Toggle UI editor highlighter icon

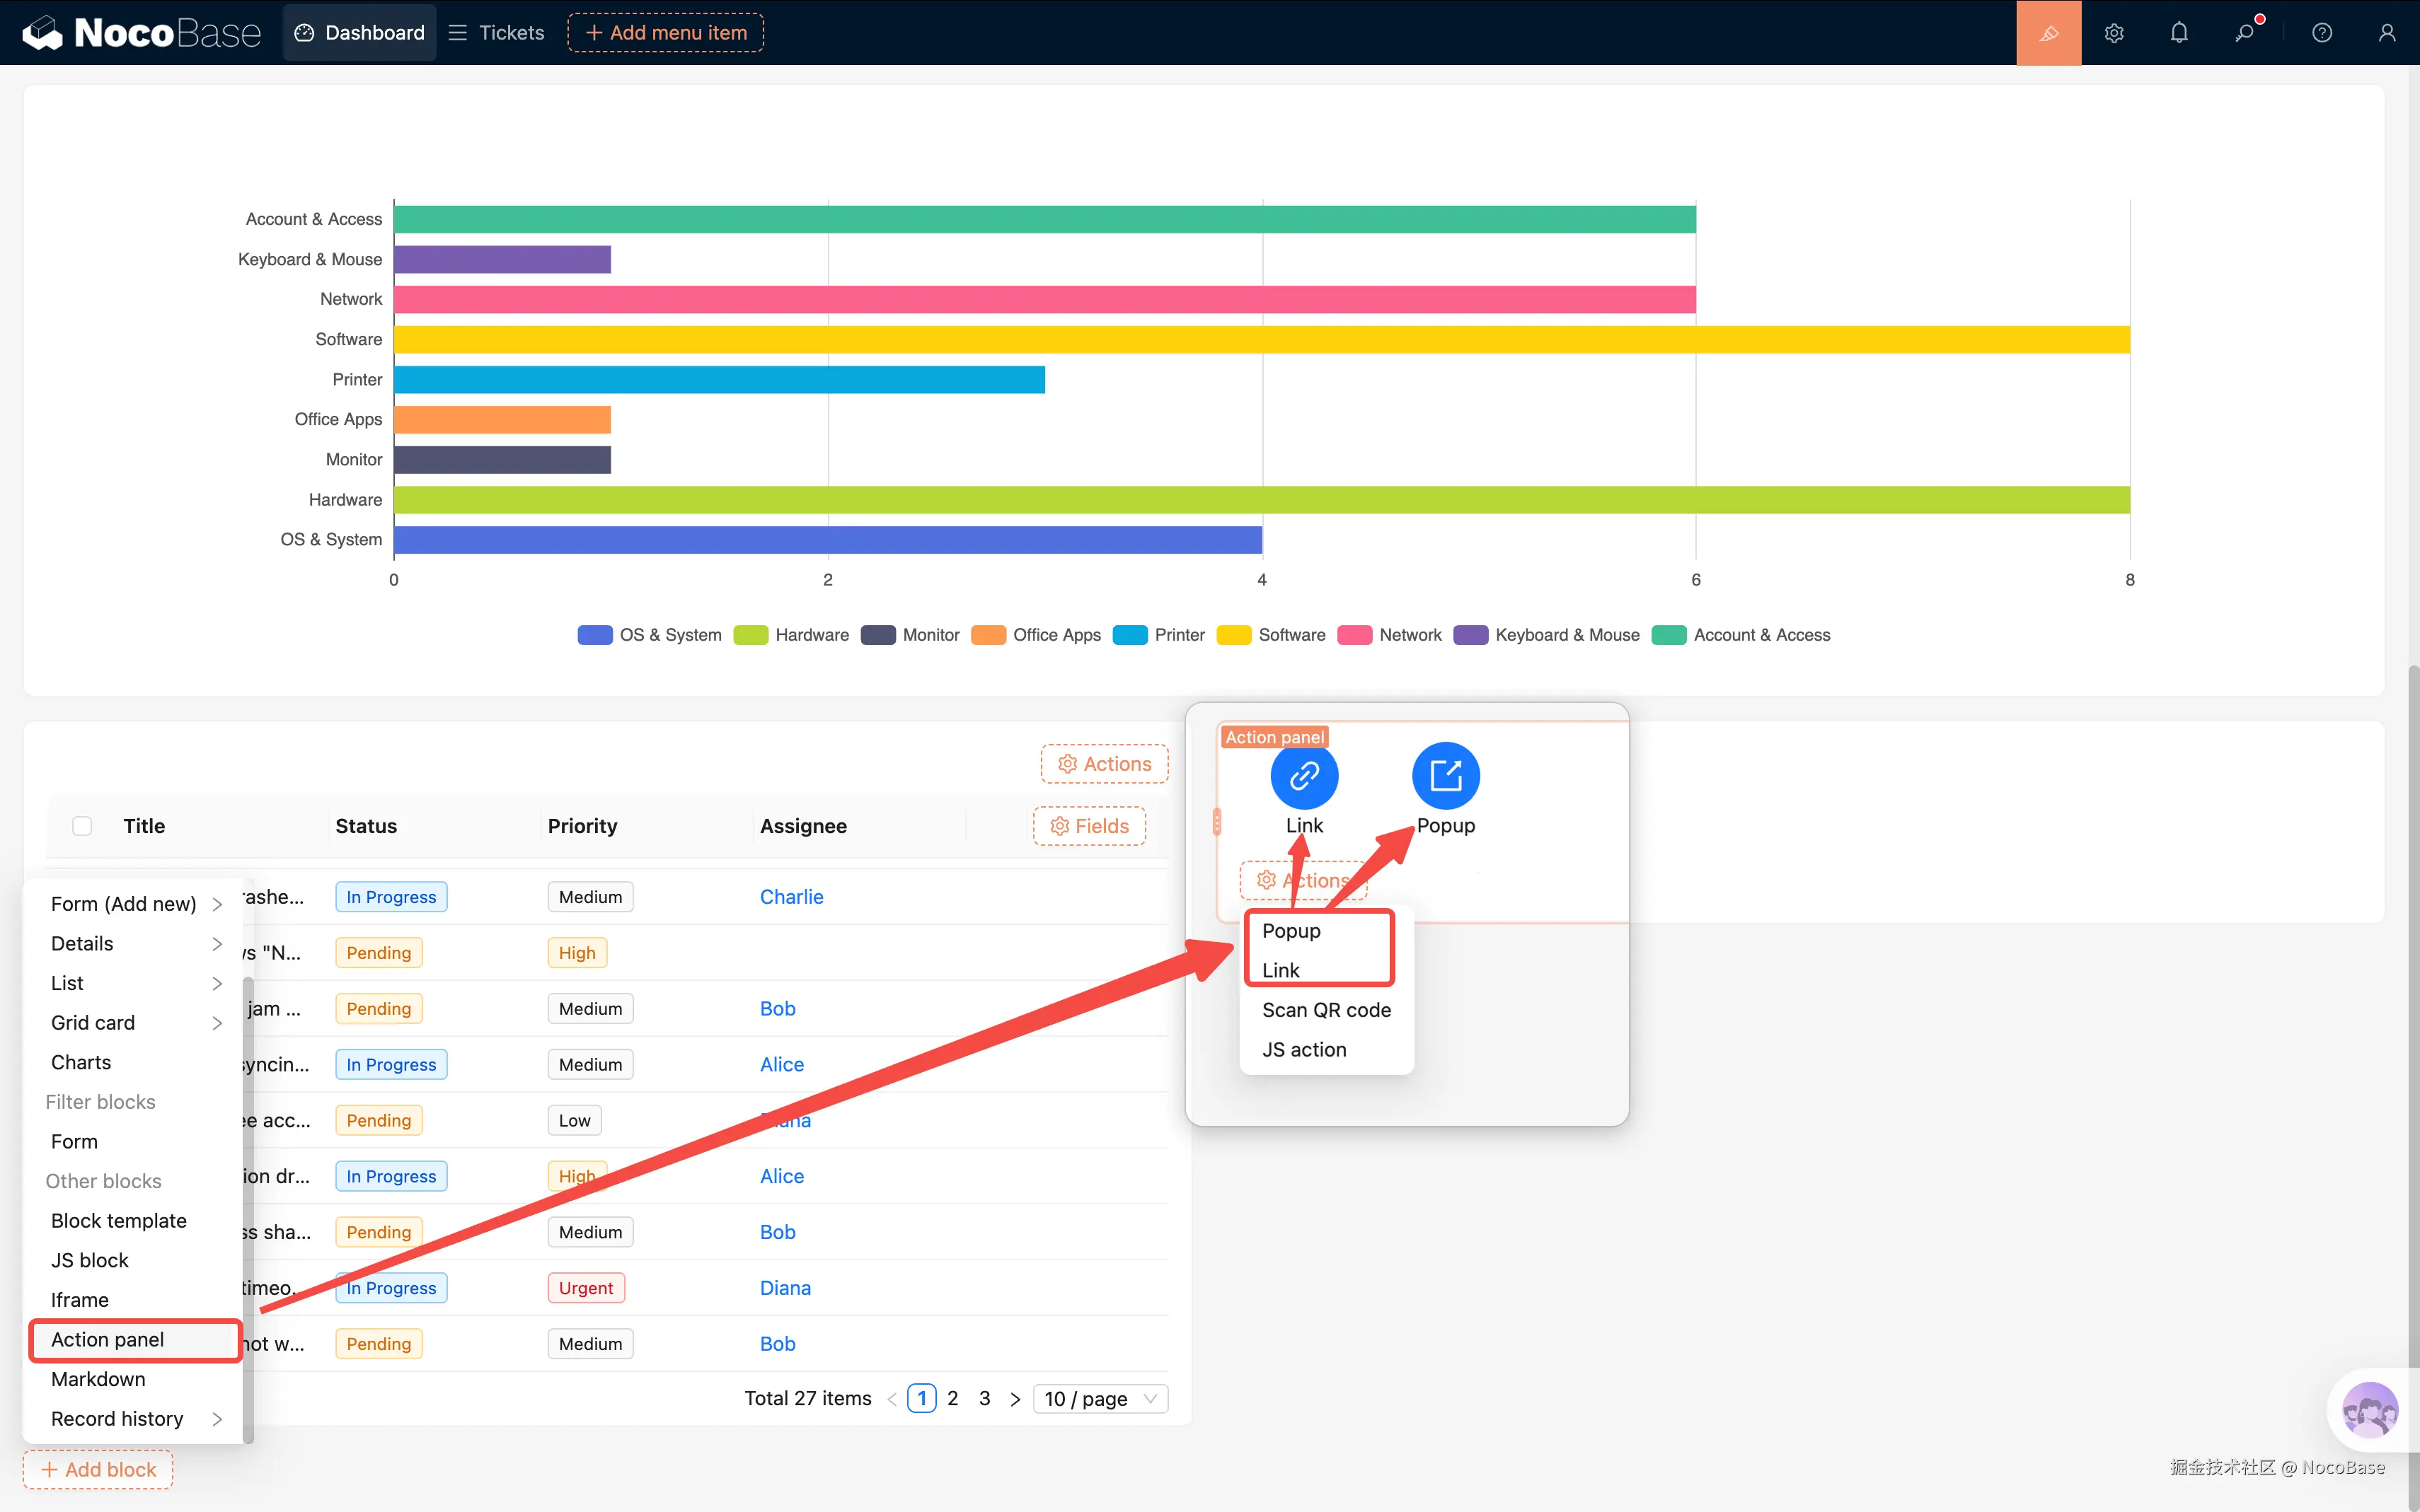tap(2048, 33)
